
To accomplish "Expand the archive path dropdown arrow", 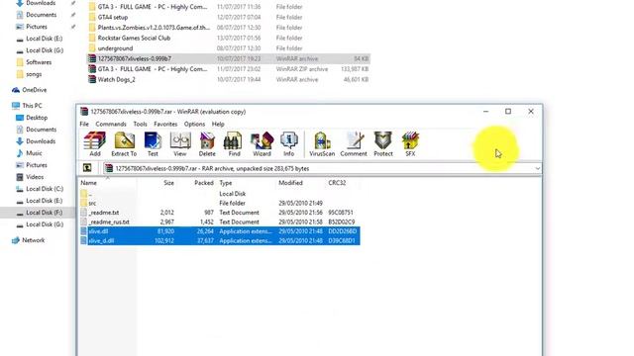I will click(x=537, y=169).
